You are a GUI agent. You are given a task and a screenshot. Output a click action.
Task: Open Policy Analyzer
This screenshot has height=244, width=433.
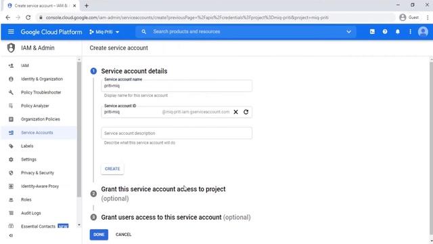pyautogui.click(x=35, y=106)
